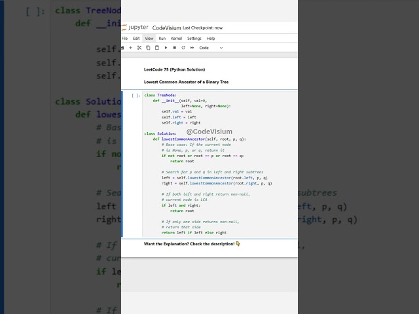Image resolution: width=419 pixels, height=314 pixels.
Task: Click the Last Checkpoint: now text
Action: click(202, 27)
